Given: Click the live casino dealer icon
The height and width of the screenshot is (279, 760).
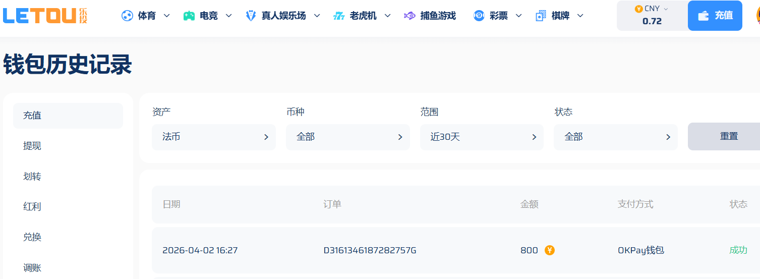Looking at the screenshot, I should [251, 16].
